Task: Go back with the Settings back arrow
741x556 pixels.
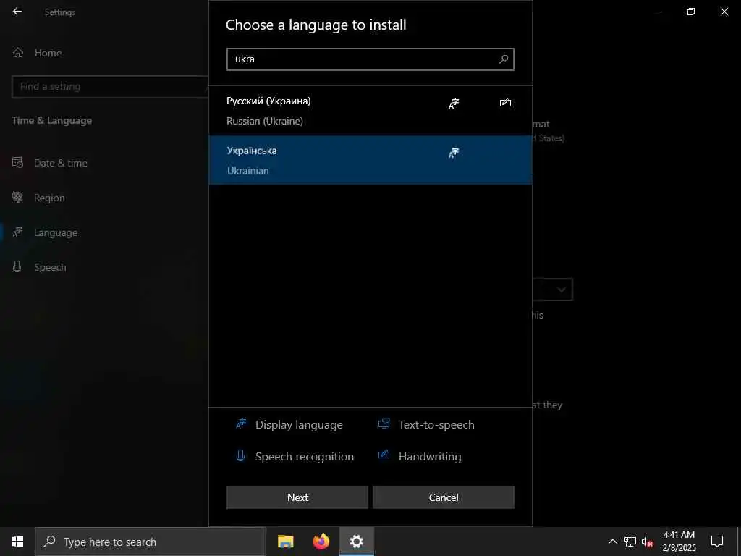Action: point(17,12)
